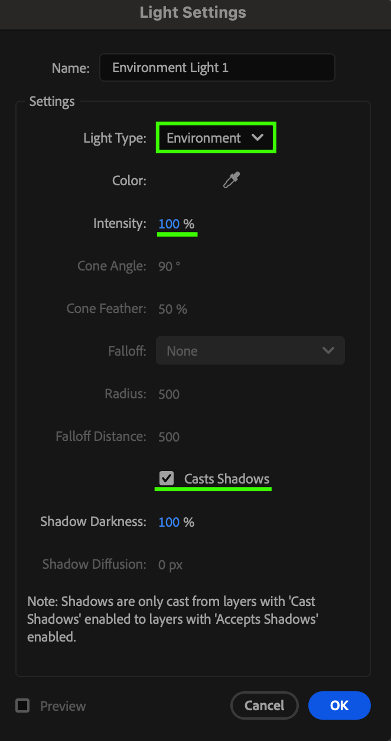Uncheck the Casts Shadows checkbox

click(167, 478)
